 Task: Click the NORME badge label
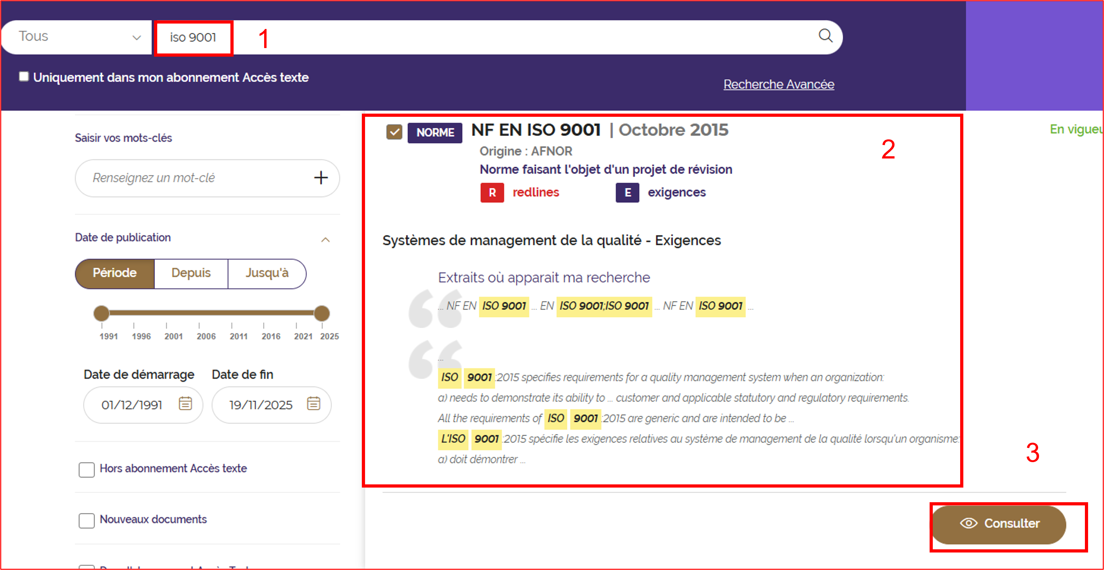point(435,133)
